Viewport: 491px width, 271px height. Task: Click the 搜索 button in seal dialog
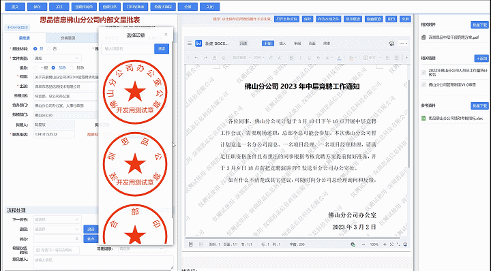click(x=162, y=49)
